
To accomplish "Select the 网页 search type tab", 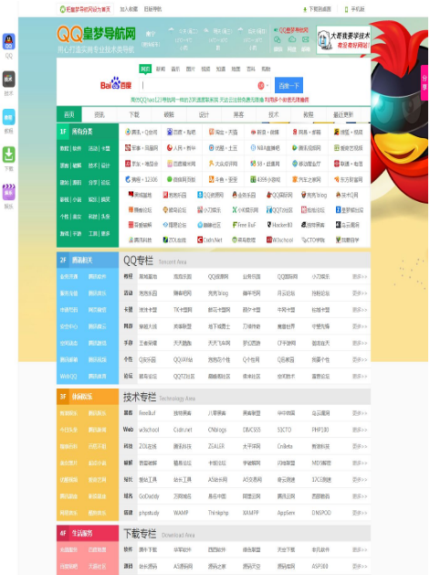I will 145,69.
